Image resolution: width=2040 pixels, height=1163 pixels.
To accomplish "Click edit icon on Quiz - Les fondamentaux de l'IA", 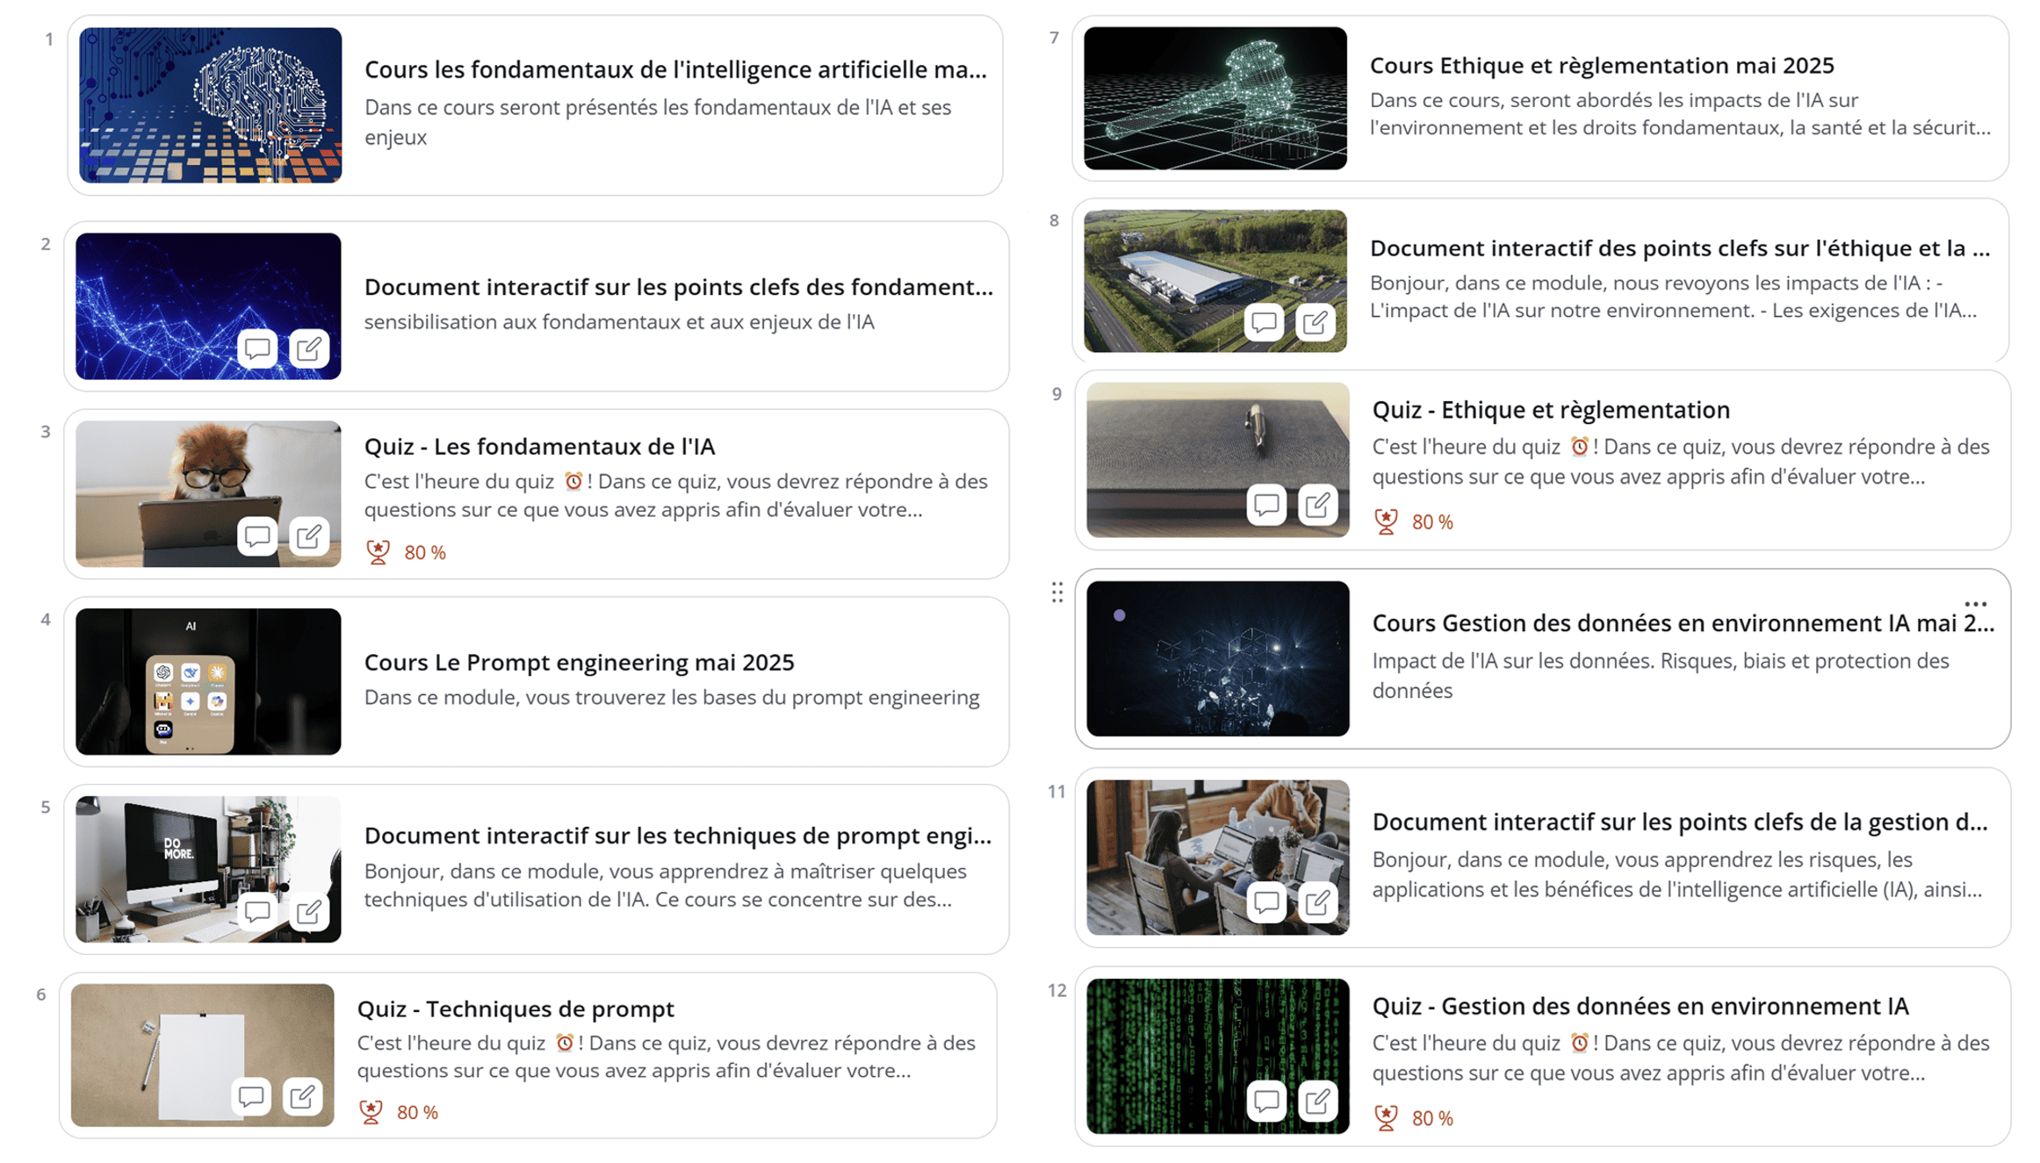I will (x=309, y=536).
